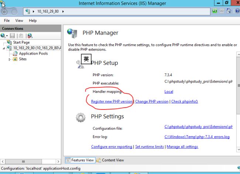The height and width of the screenshot is (174, 240).
Task: Click the Back navigation arrow button
Action: pyautogui.click(x=4, y=12)
